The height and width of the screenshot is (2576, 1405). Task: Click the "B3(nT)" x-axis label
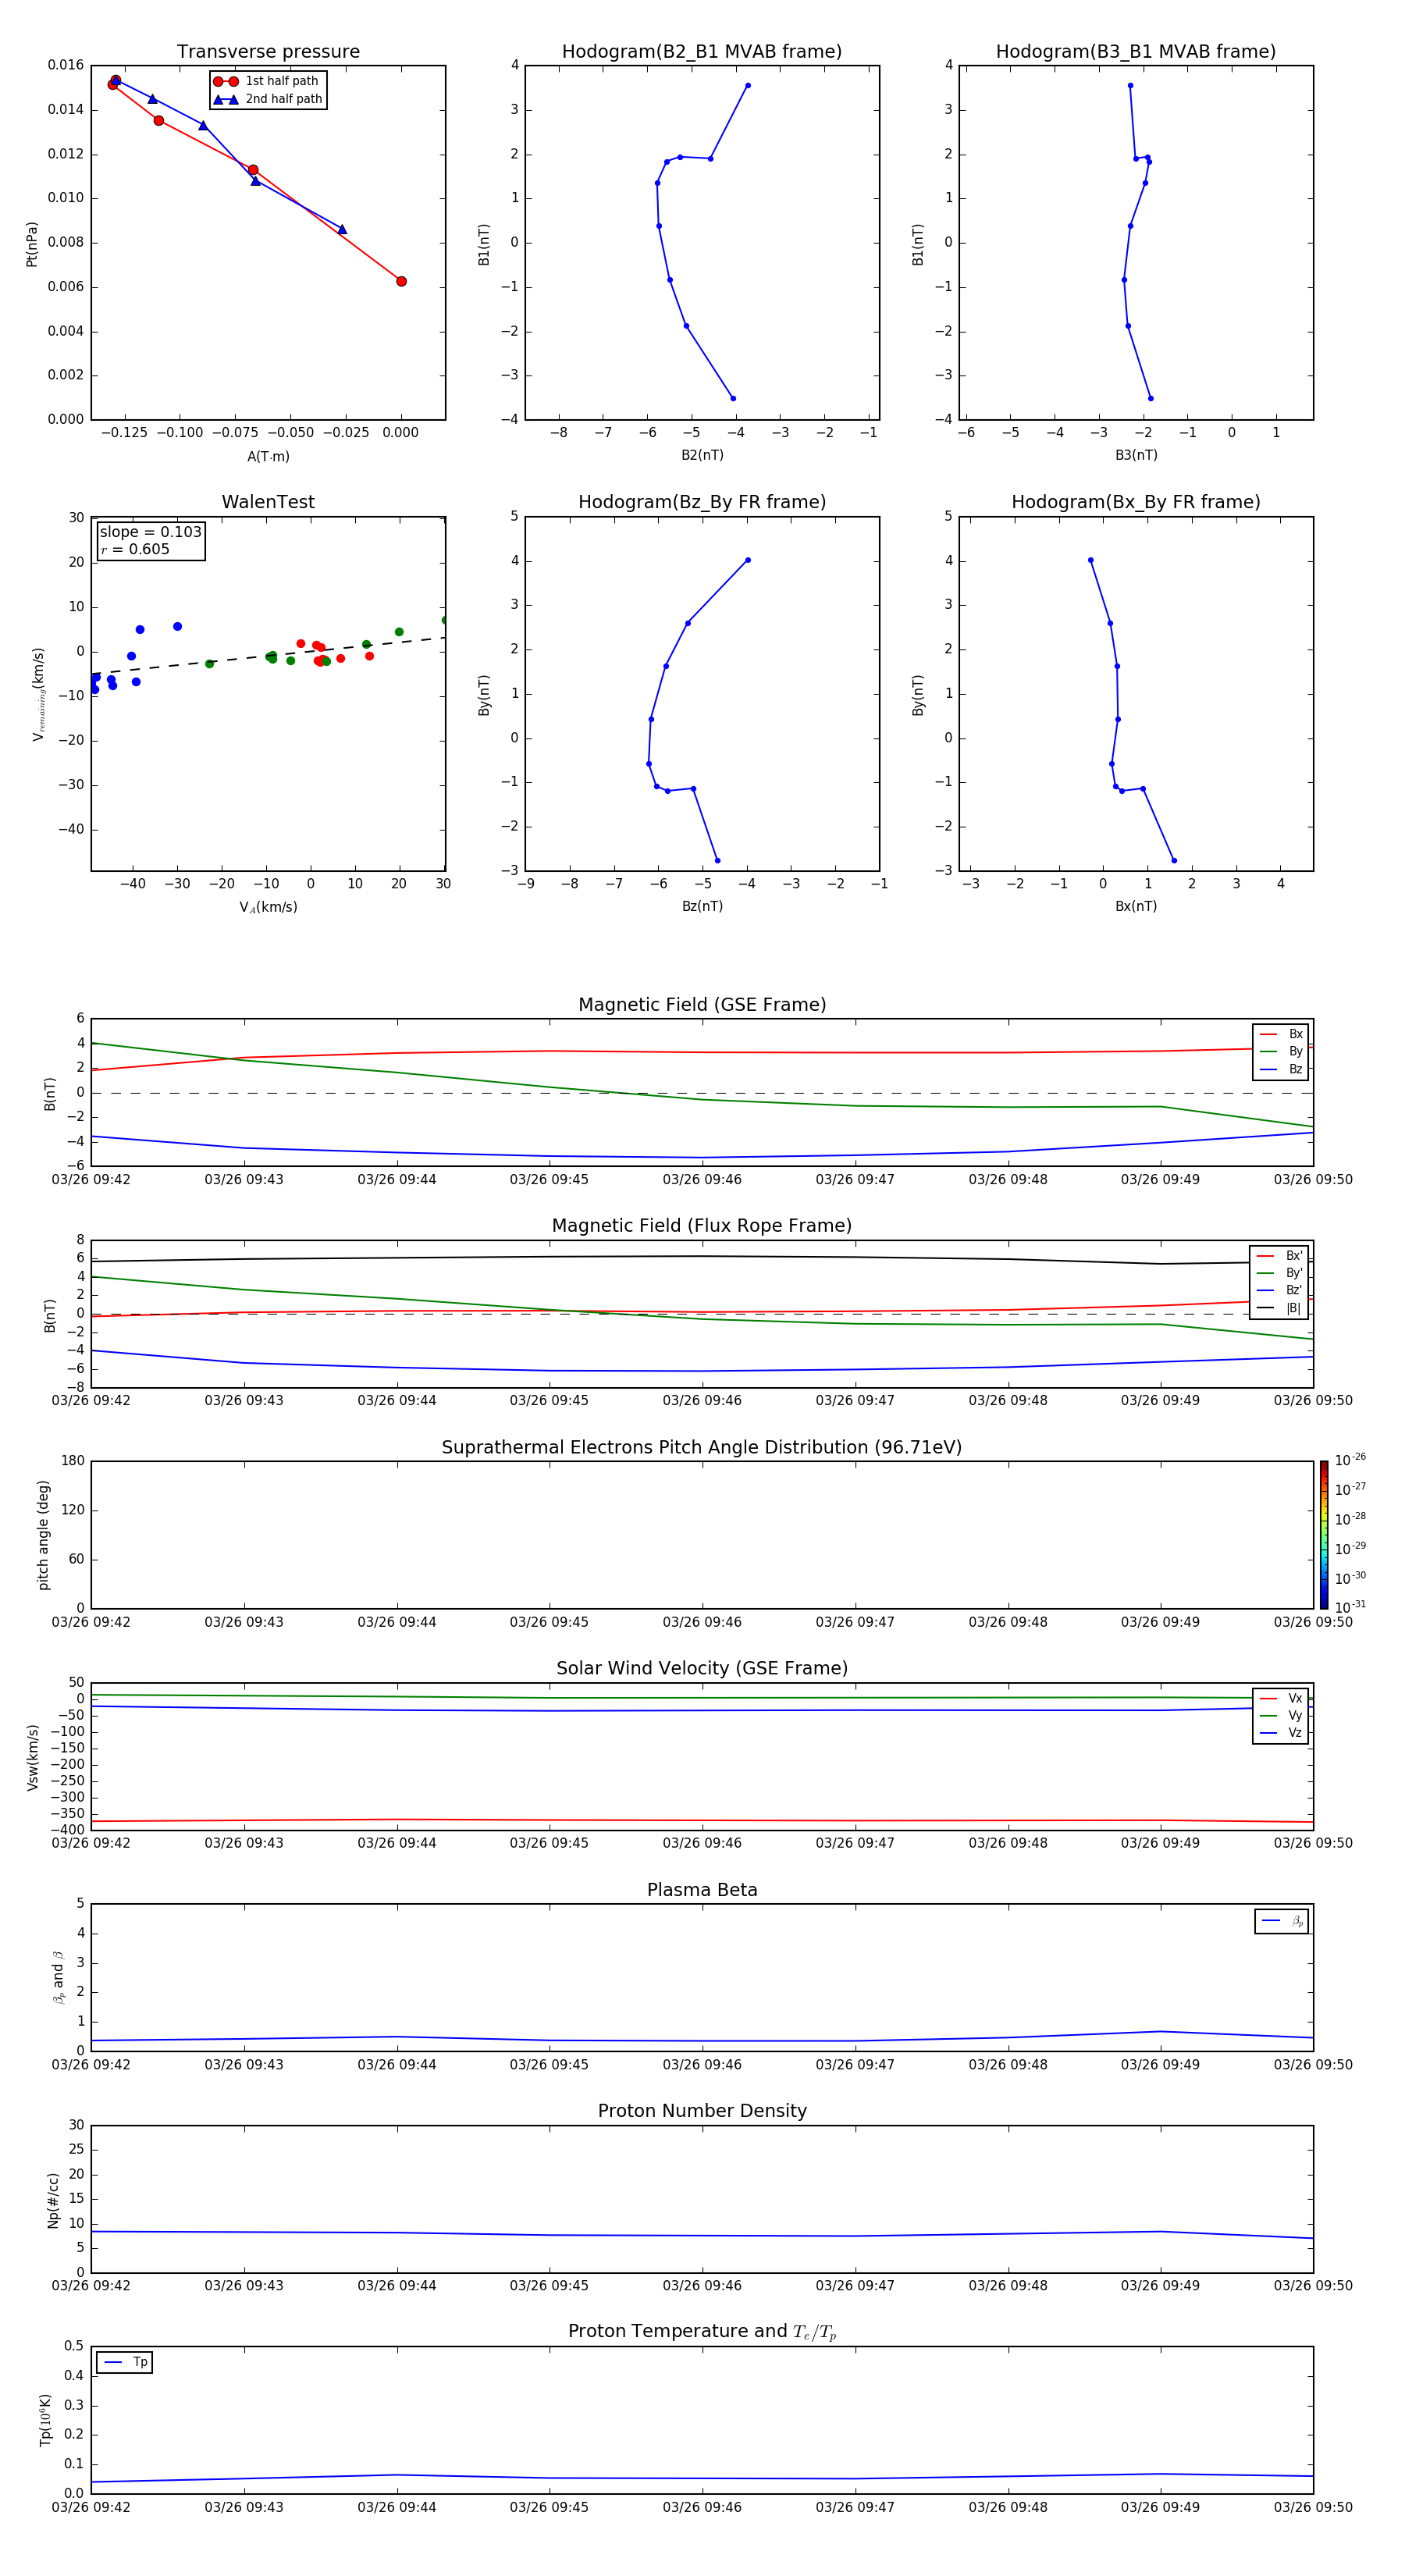[1136, 455]
